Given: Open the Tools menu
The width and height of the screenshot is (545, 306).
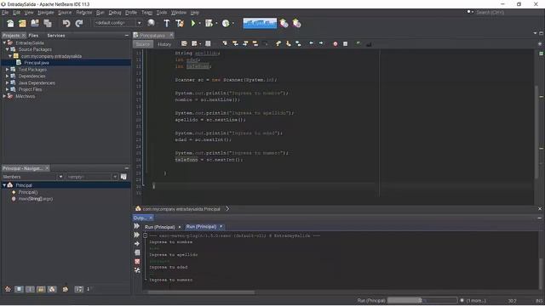Looking at the screenshot, I should pos(162,13).
